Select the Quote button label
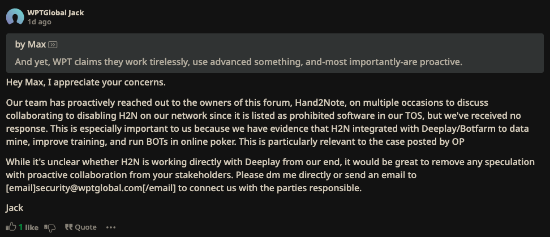550x237 pixels. (85, 227)
